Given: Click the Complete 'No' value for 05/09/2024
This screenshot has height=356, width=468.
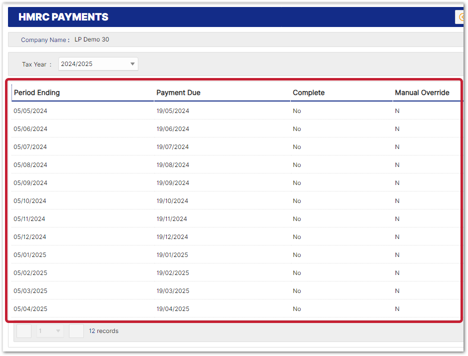Looking at the screenshot, I should 297,183.
